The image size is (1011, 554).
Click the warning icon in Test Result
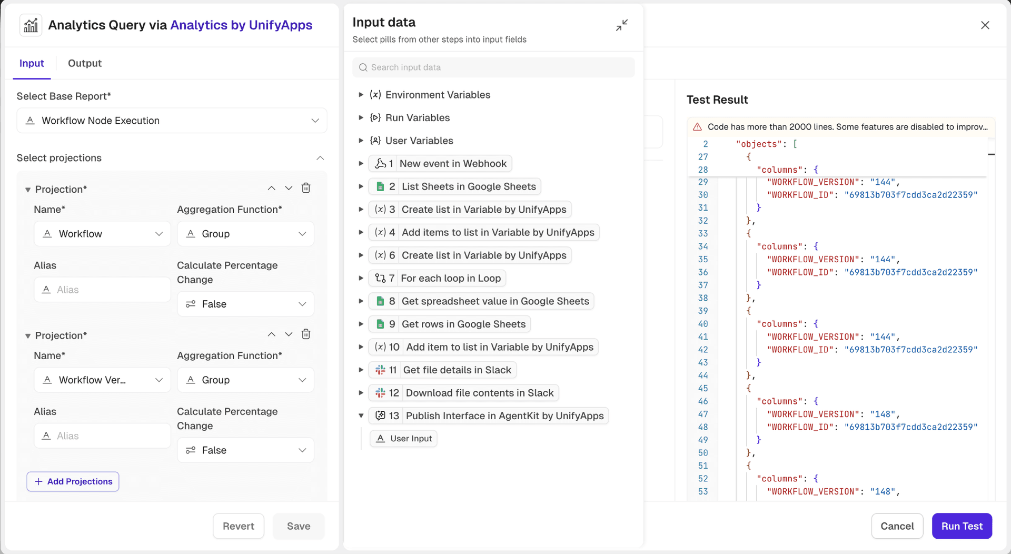697,127
